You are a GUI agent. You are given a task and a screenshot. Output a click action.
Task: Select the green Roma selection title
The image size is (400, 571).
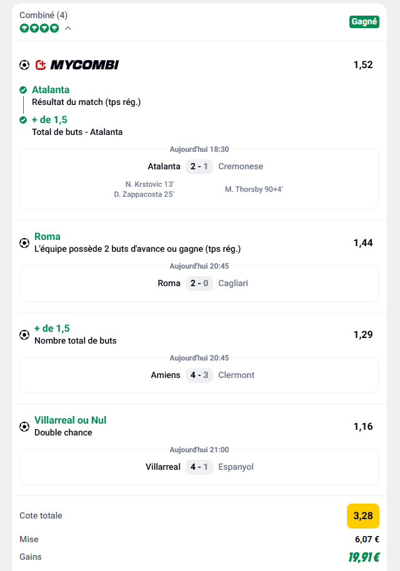[x=47, y=237]
